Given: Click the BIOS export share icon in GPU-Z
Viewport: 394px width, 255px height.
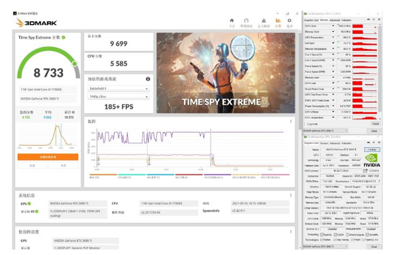Looking at the screenshot, I should [x=366, y=171].
